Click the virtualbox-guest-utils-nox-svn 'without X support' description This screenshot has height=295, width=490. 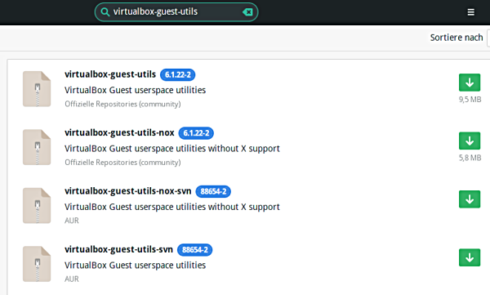click(x=171, y=207)
